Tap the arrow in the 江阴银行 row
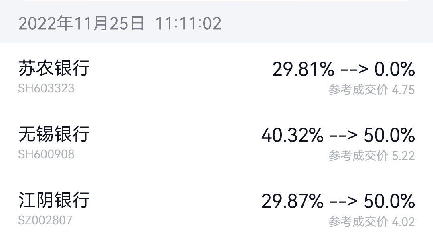The width and height of the screenshot is (433, 234). tap(343, 201)
